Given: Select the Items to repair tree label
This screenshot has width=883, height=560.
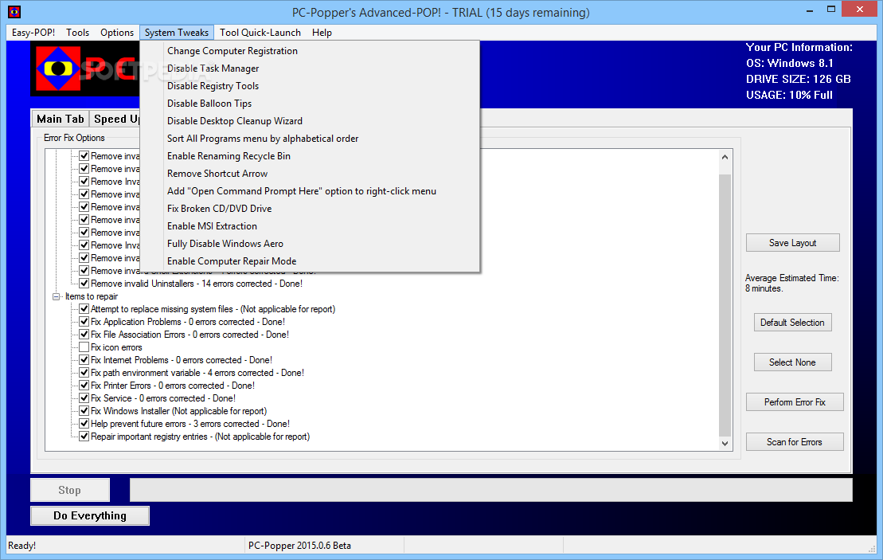Looking at the screenshot, I should 92,296.
